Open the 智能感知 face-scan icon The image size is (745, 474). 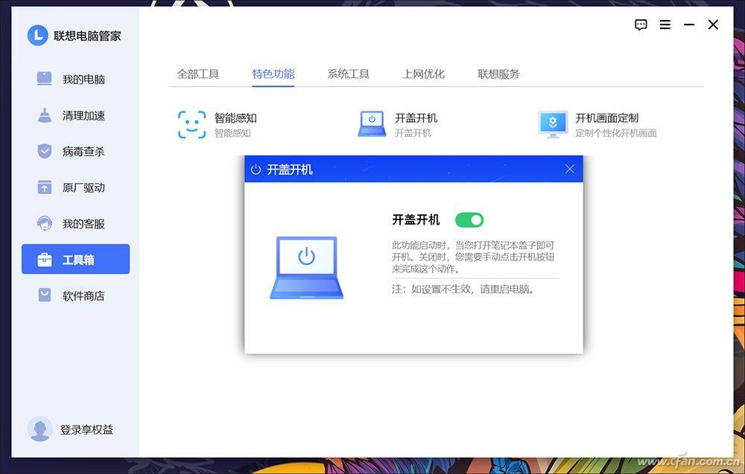pyautogui.click(x=192, y=125)
